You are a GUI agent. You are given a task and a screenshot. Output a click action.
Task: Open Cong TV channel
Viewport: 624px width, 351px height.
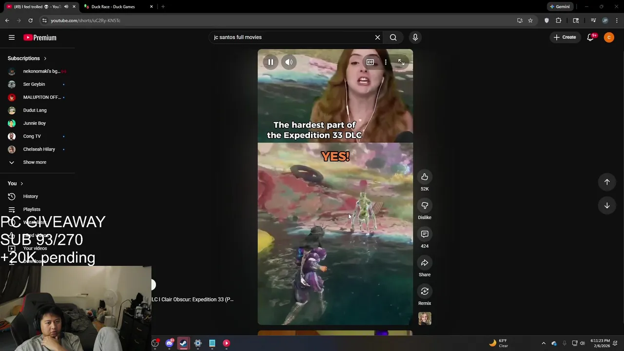pos(37,136)
